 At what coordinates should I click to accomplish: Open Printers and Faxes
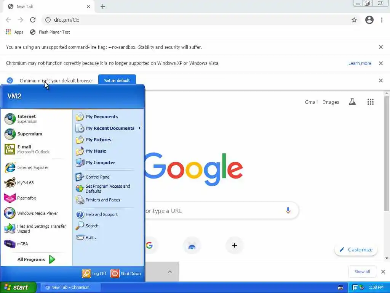tap(108, 200)
